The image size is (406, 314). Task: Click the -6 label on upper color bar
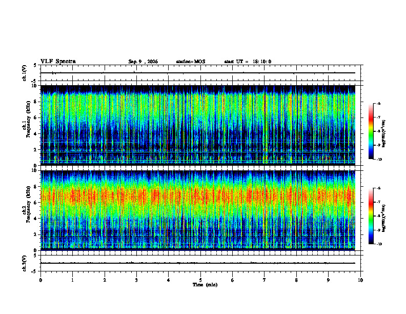pyautogui.click(x=378, y=103)
